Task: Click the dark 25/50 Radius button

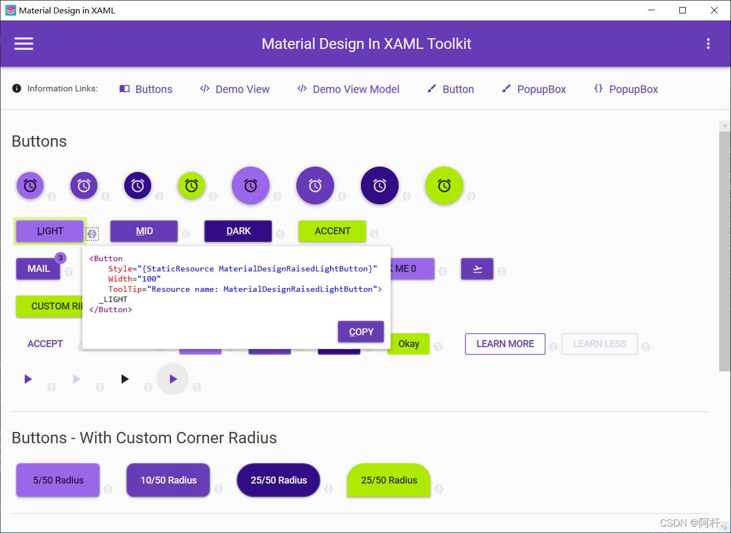Action: tap(279, 480)
